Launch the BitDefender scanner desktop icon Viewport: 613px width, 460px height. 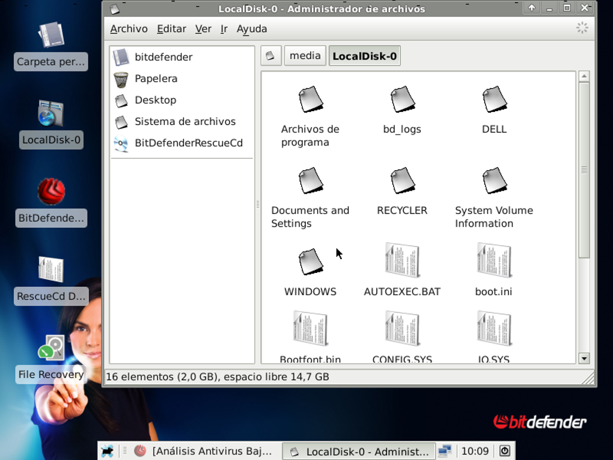pyautogui.click(x=51, y=191)
